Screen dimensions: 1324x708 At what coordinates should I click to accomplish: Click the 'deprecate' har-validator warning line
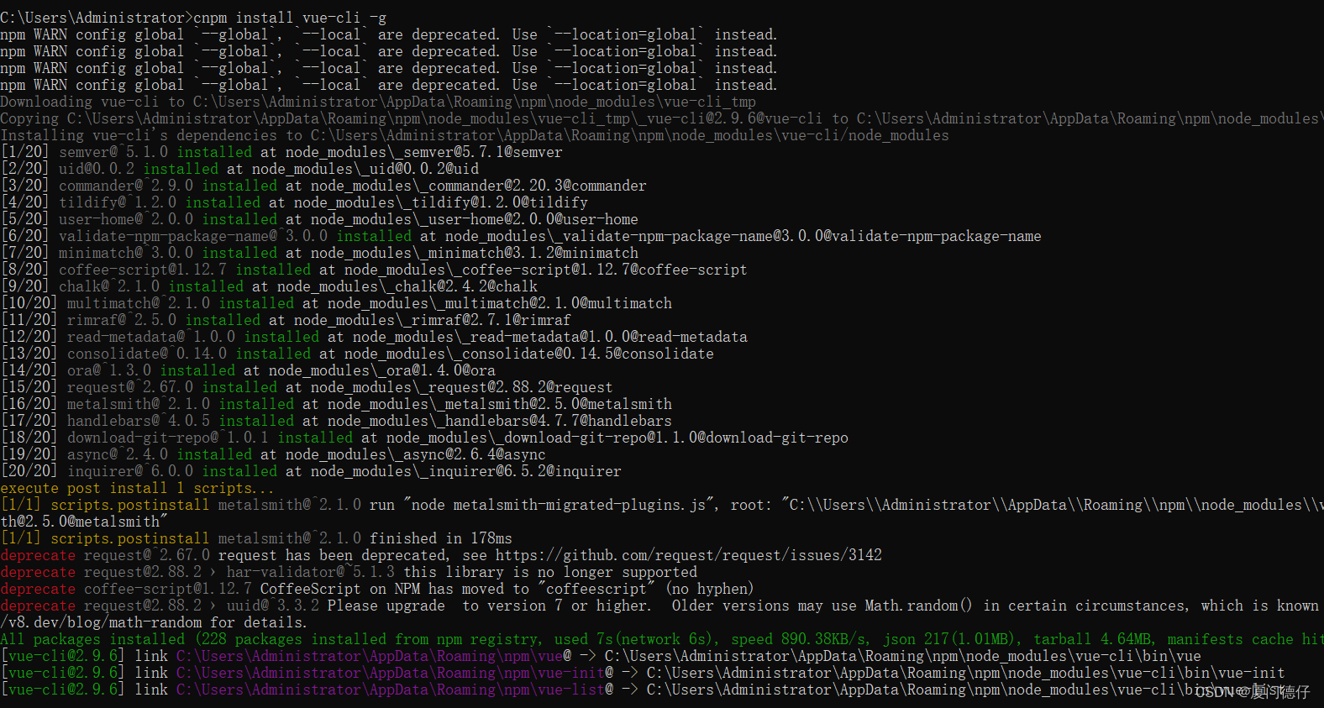[x=349, y=572]
